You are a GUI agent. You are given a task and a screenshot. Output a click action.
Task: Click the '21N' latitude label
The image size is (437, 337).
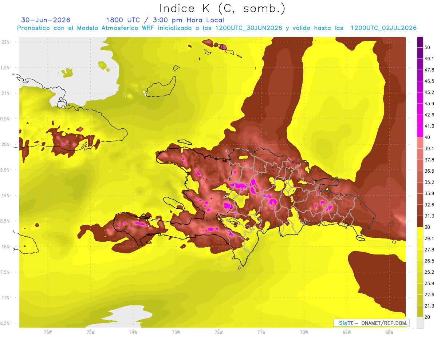pyautogui.click(x=5, y=93)
